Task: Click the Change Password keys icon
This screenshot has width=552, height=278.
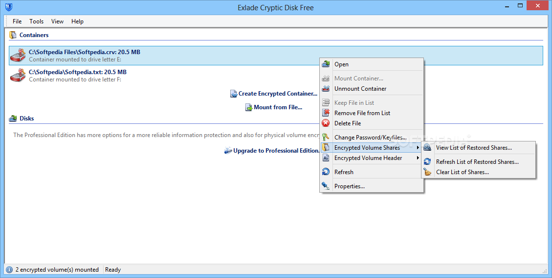Action: (x=326, y=137)
